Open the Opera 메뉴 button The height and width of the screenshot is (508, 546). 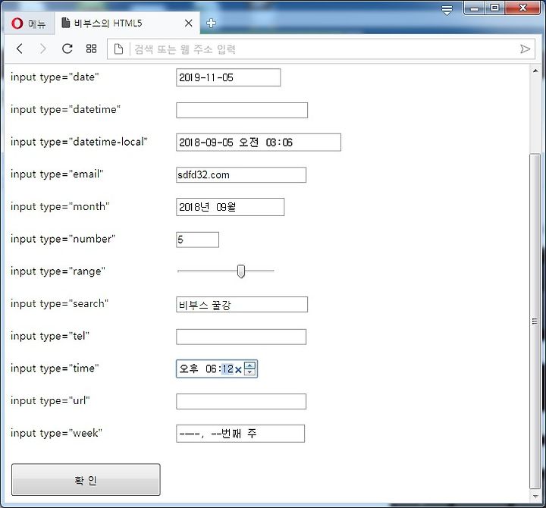pos(29,24)
